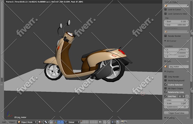Click the grid Subdivisions value field
This screenshot has height=124, width=193.
coord(176,107)
